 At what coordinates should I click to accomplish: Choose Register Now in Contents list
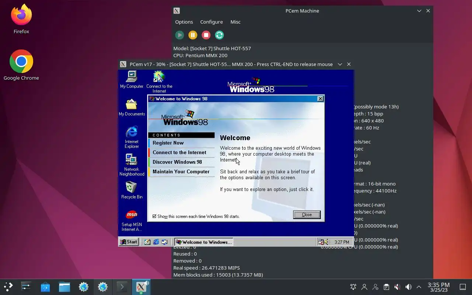(181, 143)
